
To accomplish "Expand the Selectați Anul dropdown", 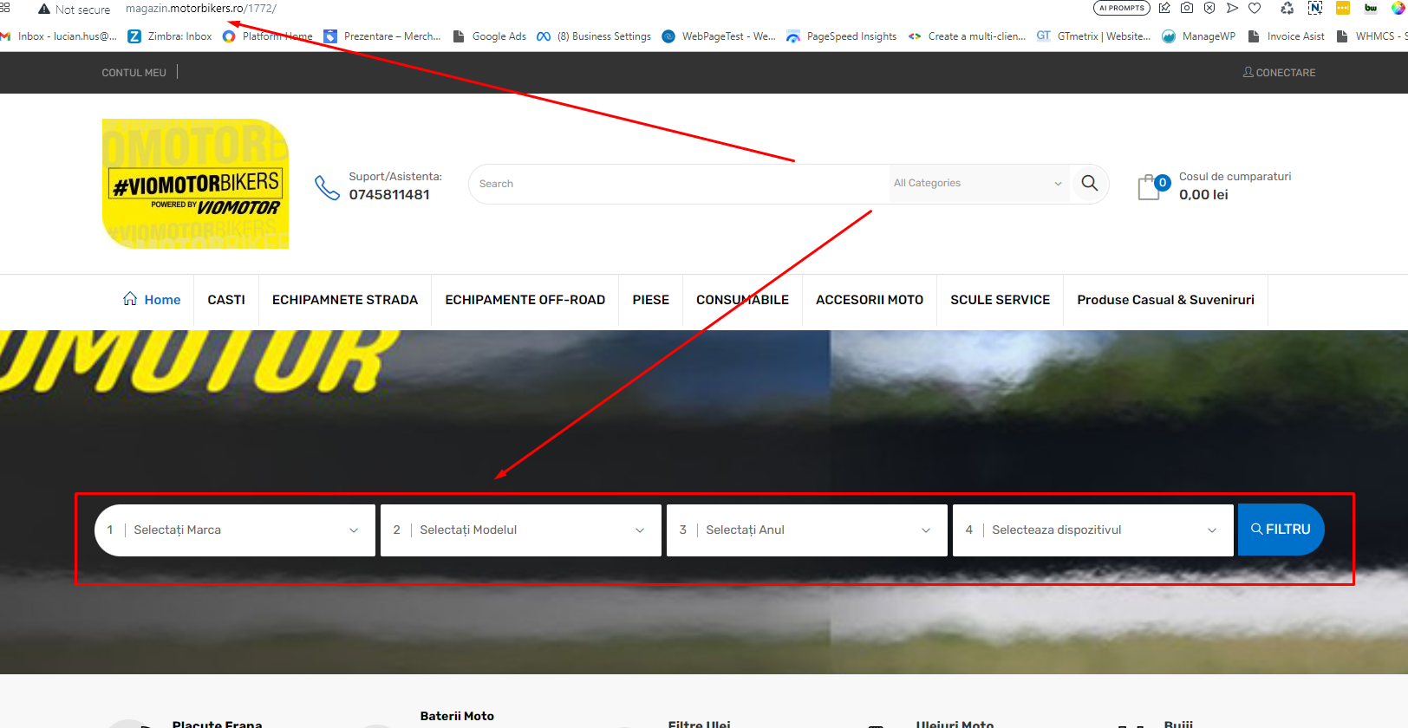I will pyautogui.click(x=807, y=530).
